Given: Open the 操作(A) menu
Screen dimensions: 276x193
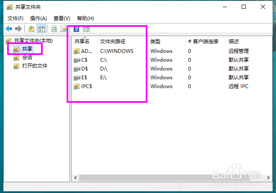Looking at the screenshot, I should pyautogui.click(x=39, y=18).
